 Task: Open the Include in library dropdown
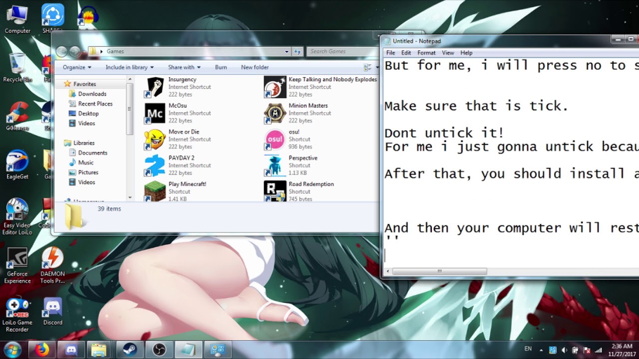[x=129, y=67]
